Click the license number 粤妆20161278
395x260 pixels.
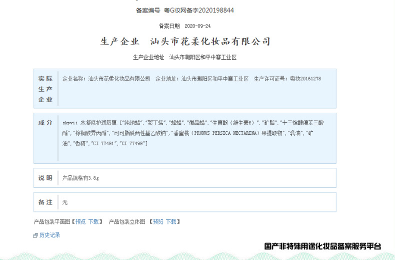305,79
